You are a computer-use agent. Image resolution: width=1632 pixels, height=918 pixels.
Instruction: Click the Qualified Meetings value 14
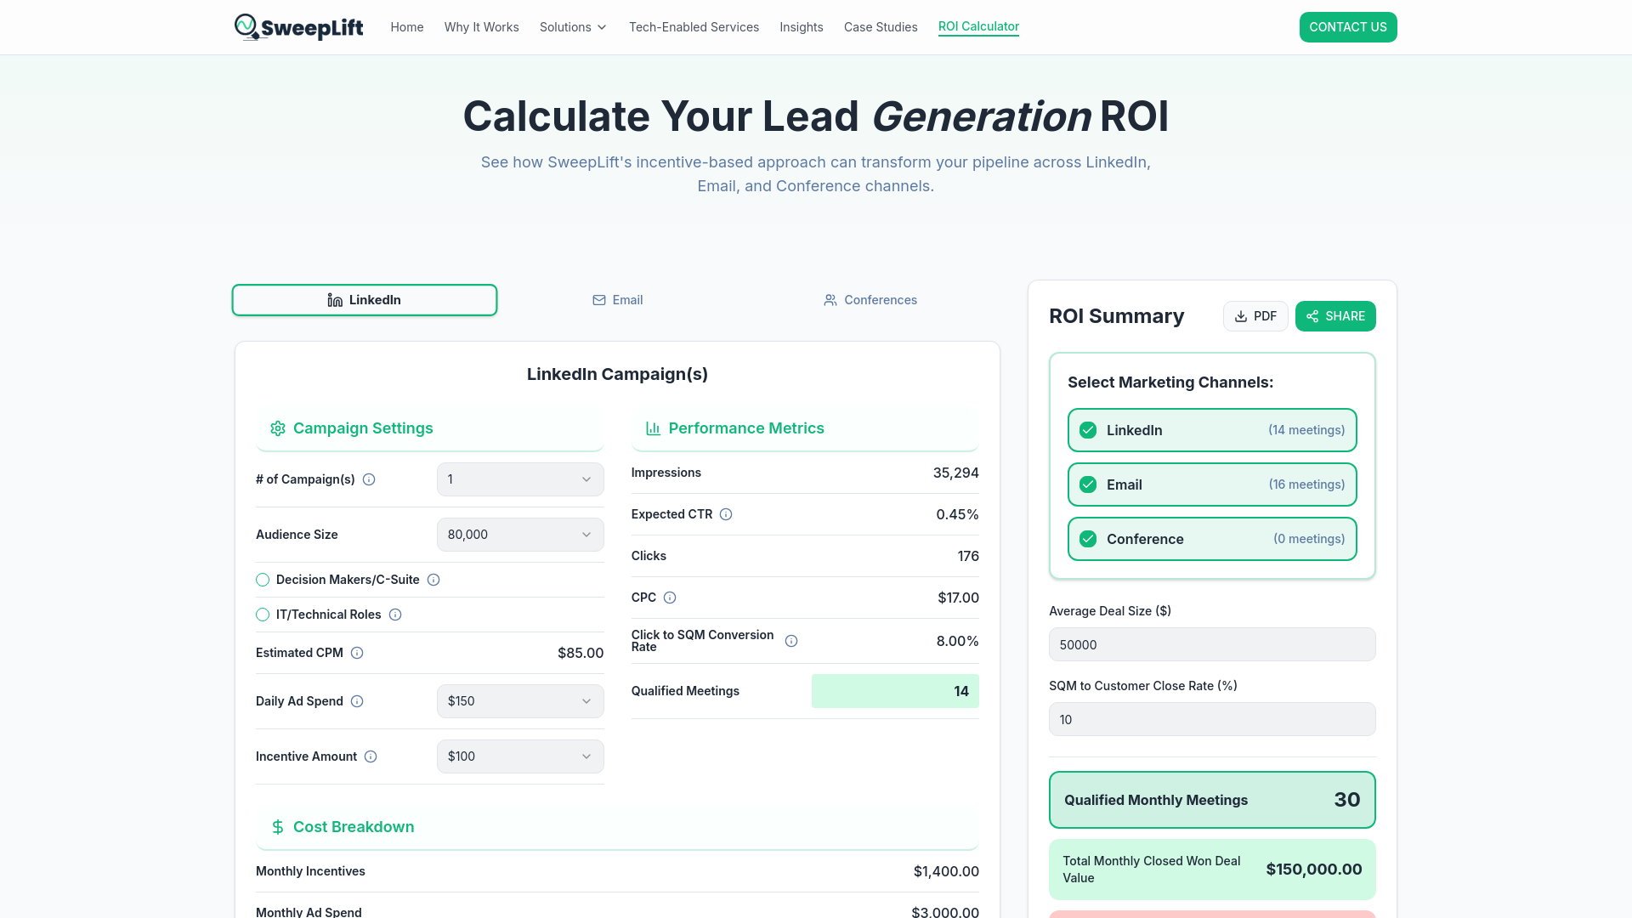[961, 691]
